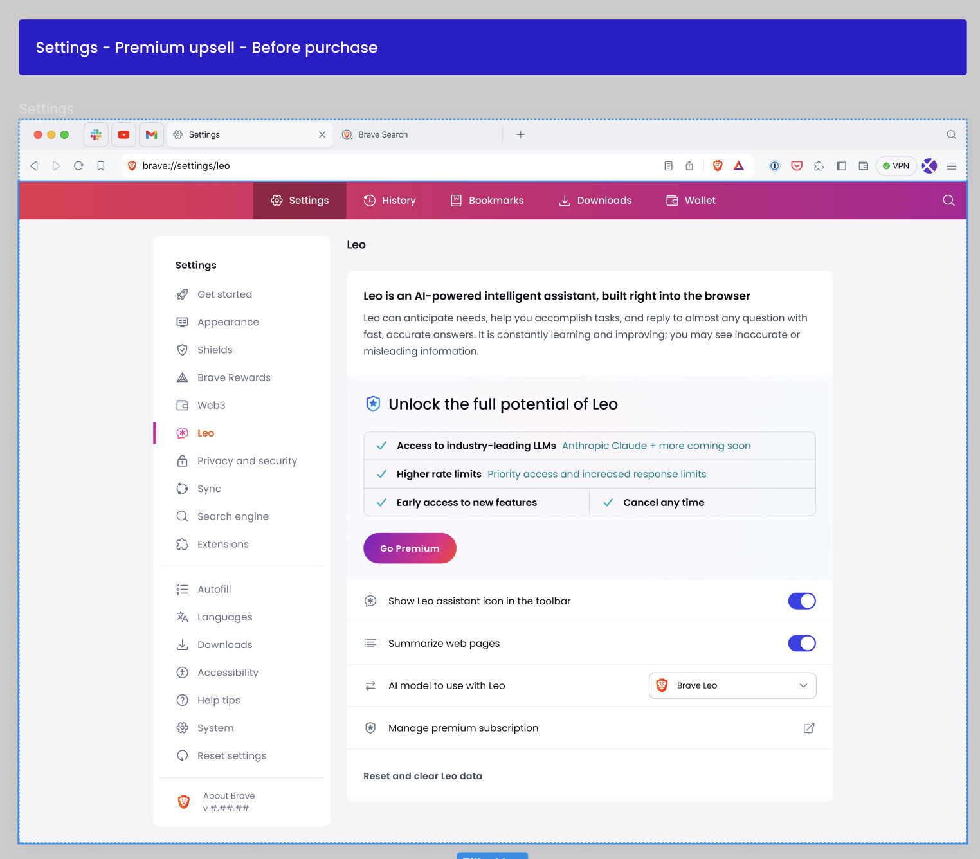This screenshot has height=859, width=980.
Task: Open the Downloads tab in the header
Action: tap(595, 201)
